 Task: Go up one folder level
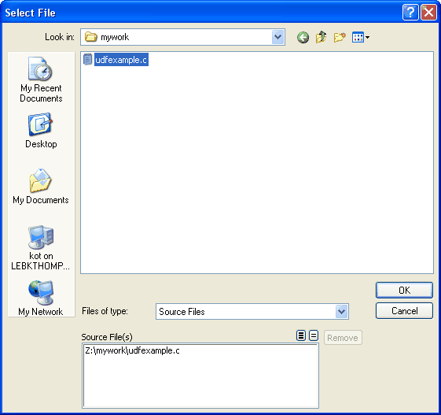tap(322, 37)
